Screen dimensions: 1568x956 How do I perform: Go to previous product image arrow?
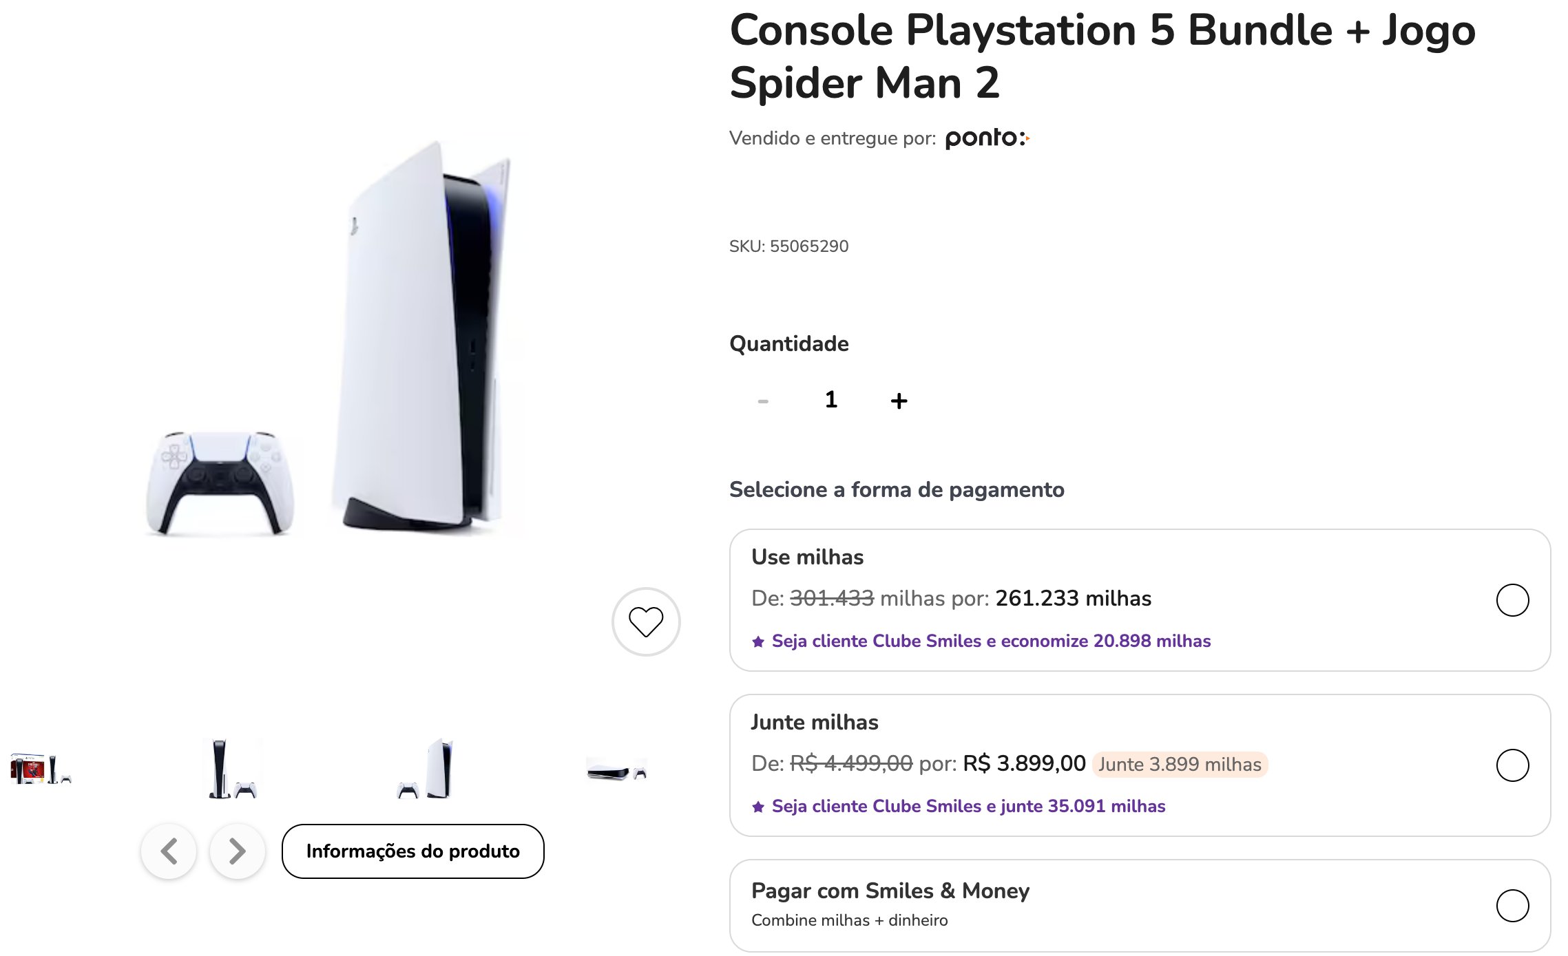click(169, 851)
